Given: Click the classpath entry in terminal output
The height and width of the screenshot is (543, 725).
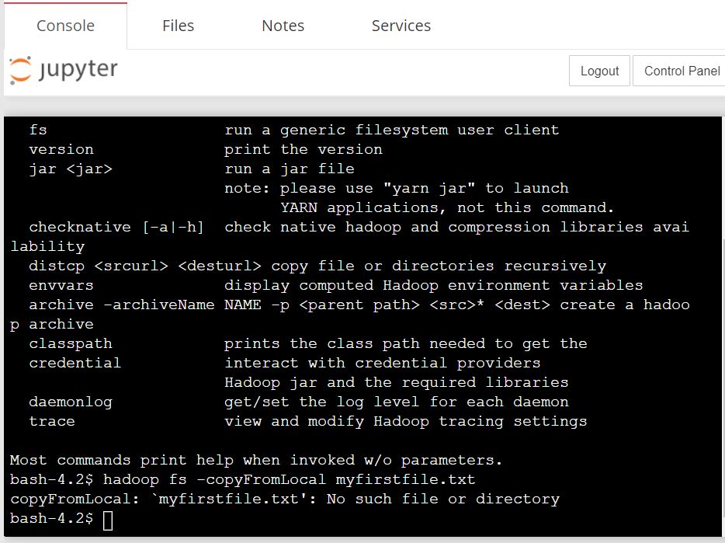Looking at the screenshot, I should click(71, 343).
